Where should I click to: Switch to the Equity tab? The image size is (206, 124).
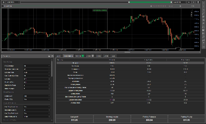point(58,56)
